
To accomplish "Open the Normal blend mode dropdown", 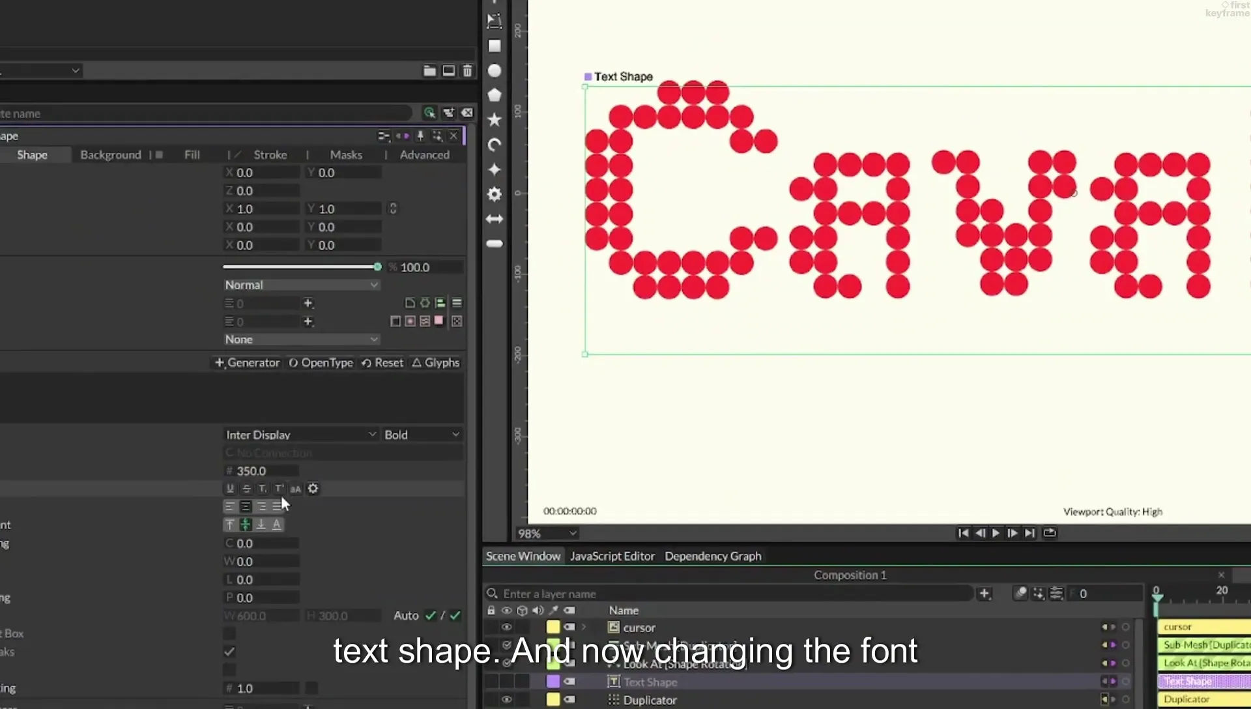I will (301, 285).
